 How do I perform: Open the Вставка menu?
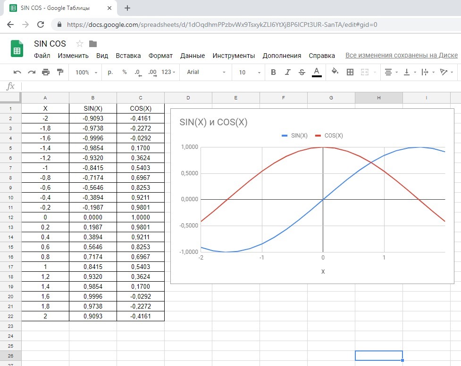[x=128, y=56]
